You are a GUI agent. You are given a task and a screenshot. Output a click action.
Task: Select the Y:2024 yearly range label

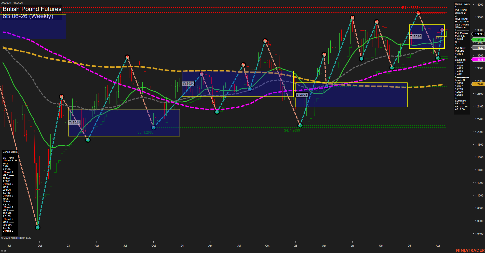(x=188, y=83)
